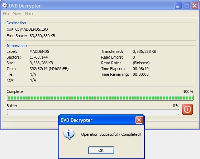Click the red stop/abort button
Image resolution: width=200 pixels, height=159 pixels.
point(187,109)
